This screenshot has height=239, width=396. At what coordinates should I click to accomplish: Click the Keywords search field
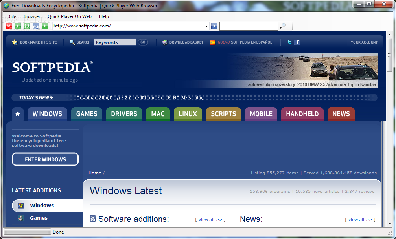(x=115, y=42)
